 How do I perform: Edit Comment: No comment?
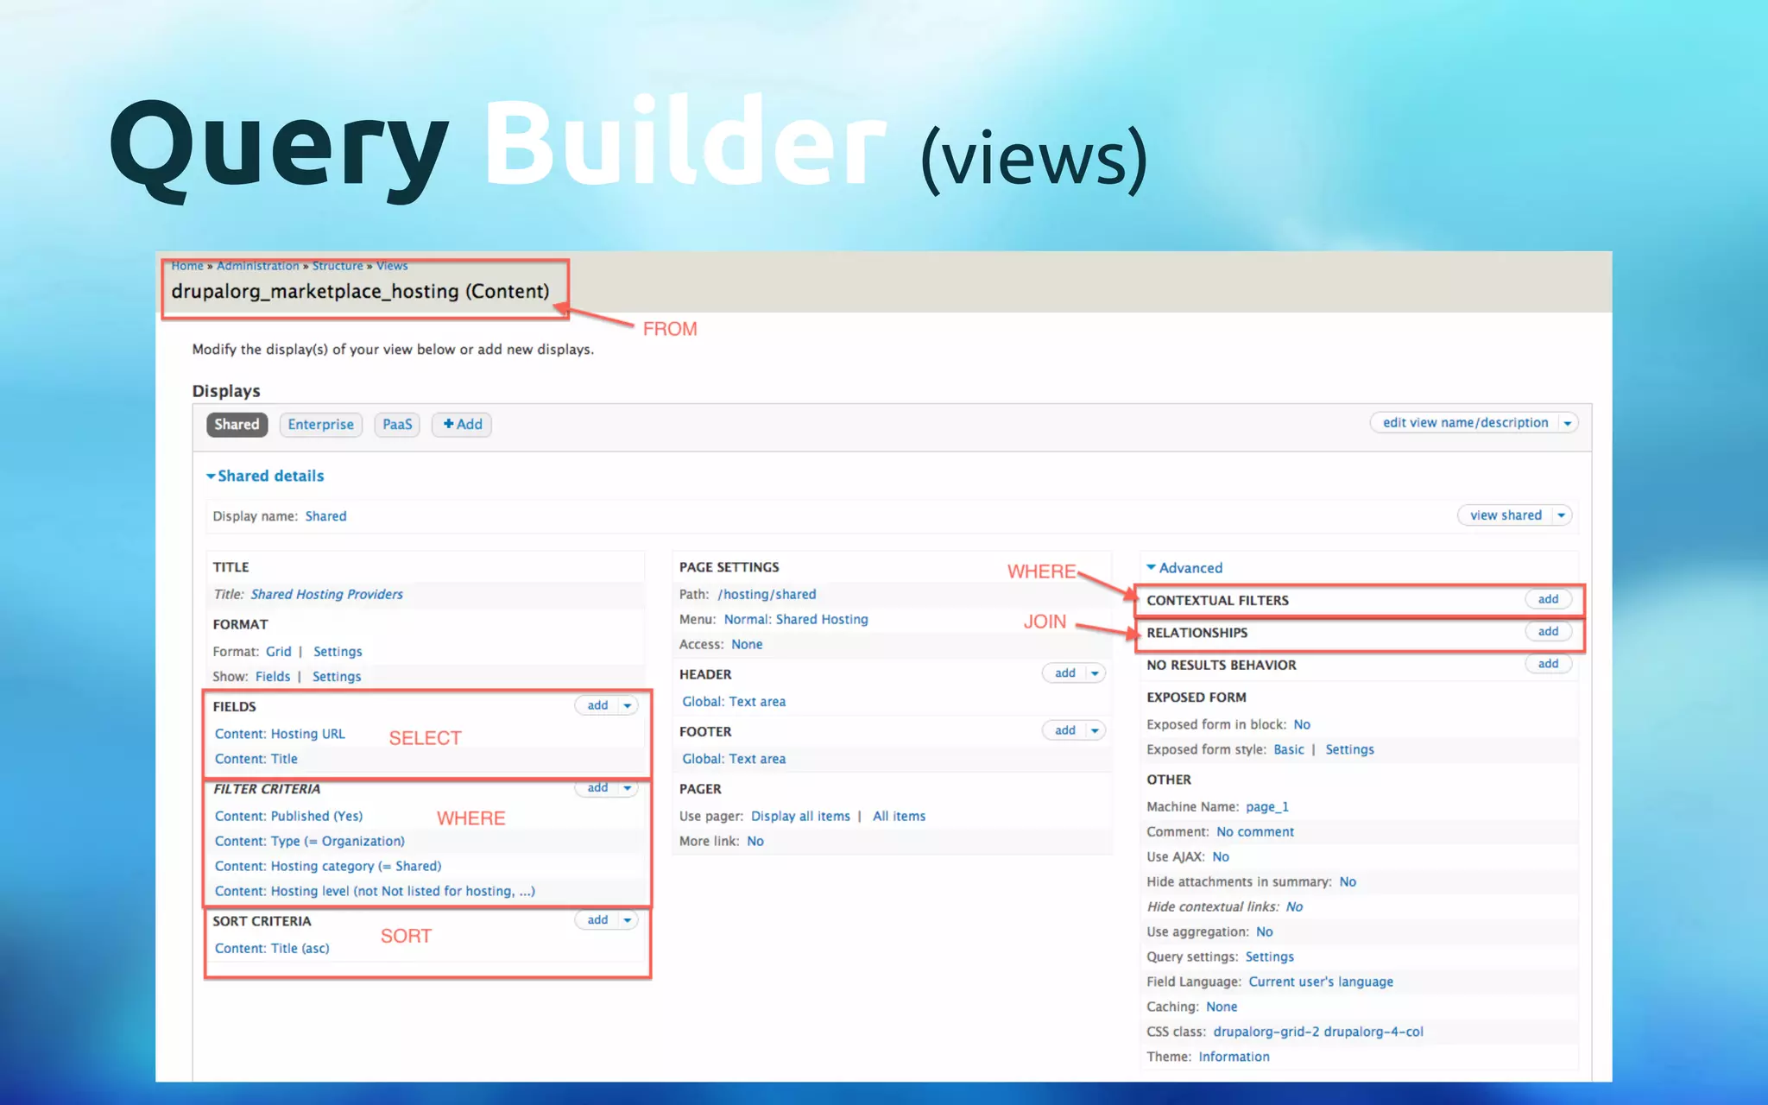coord(1255,831)
